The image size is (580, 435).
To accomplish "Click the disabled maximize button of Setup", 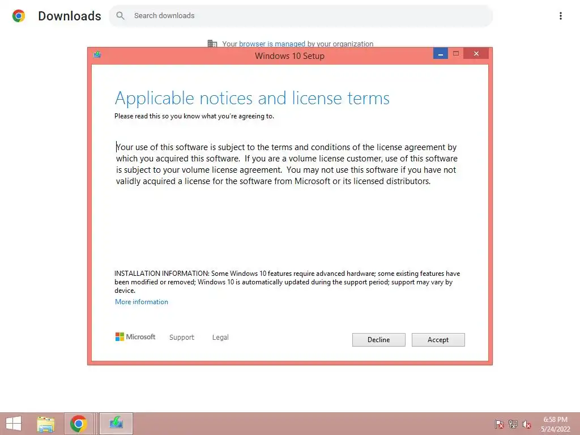I will (x=456, y=54).
